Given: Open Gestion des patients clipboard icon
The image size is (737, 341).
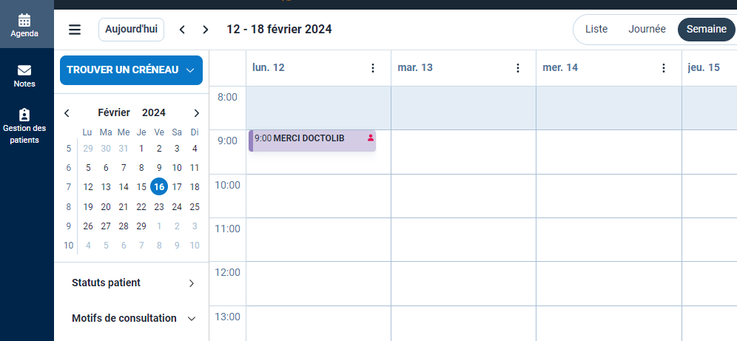Looking at the screenshot, I should 24,115.
